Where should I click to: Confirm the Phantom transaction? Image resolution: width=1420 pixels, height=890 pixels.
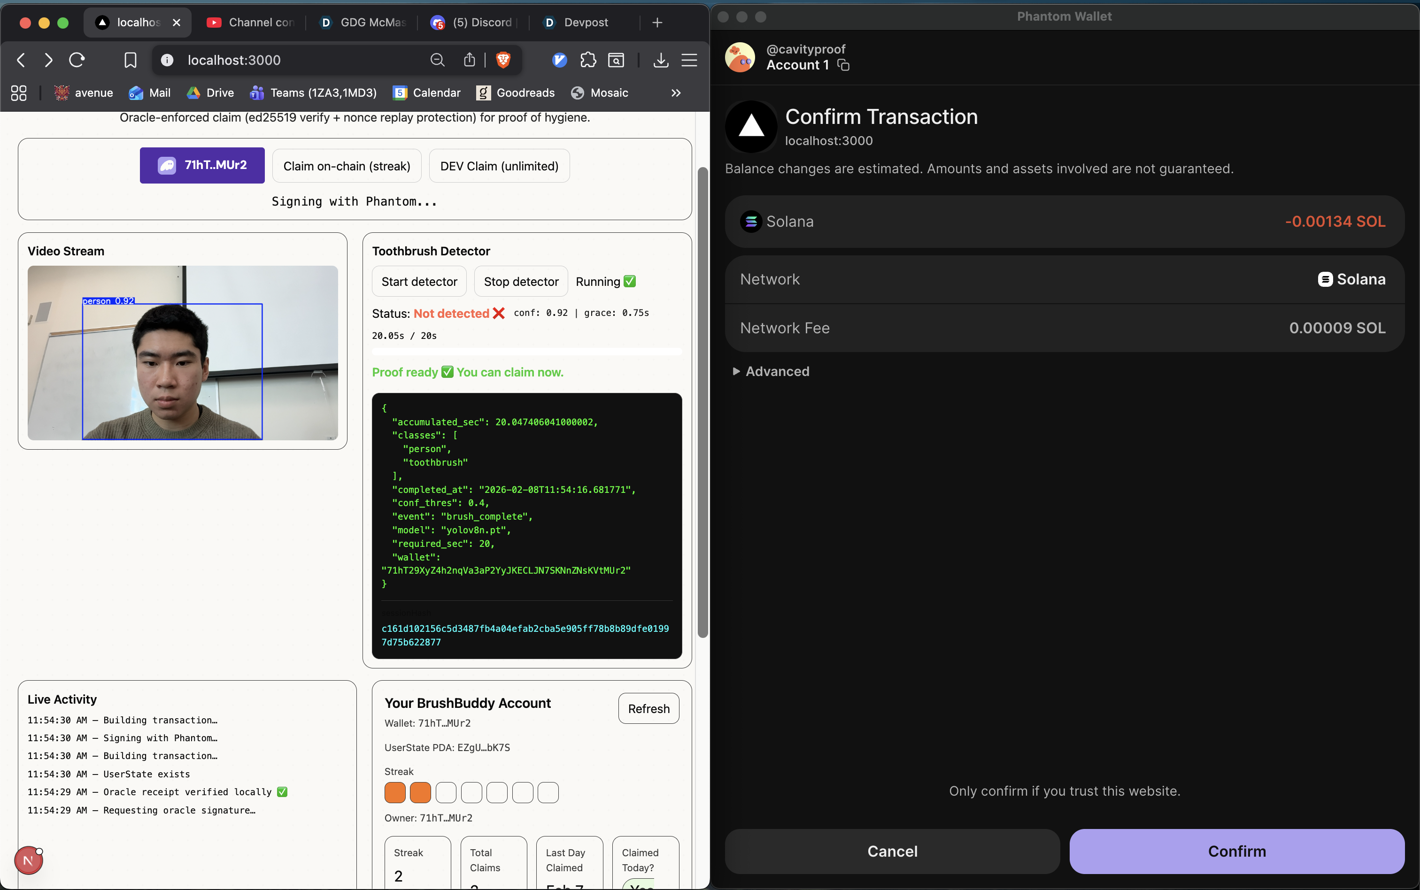pos(1236,851)
